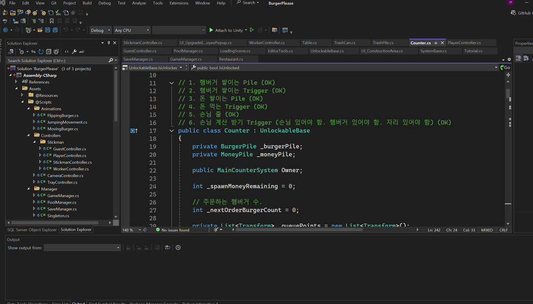Click the Attach to Unity button
The height and width of the screenshot is (304, 533).
[226, 30]
